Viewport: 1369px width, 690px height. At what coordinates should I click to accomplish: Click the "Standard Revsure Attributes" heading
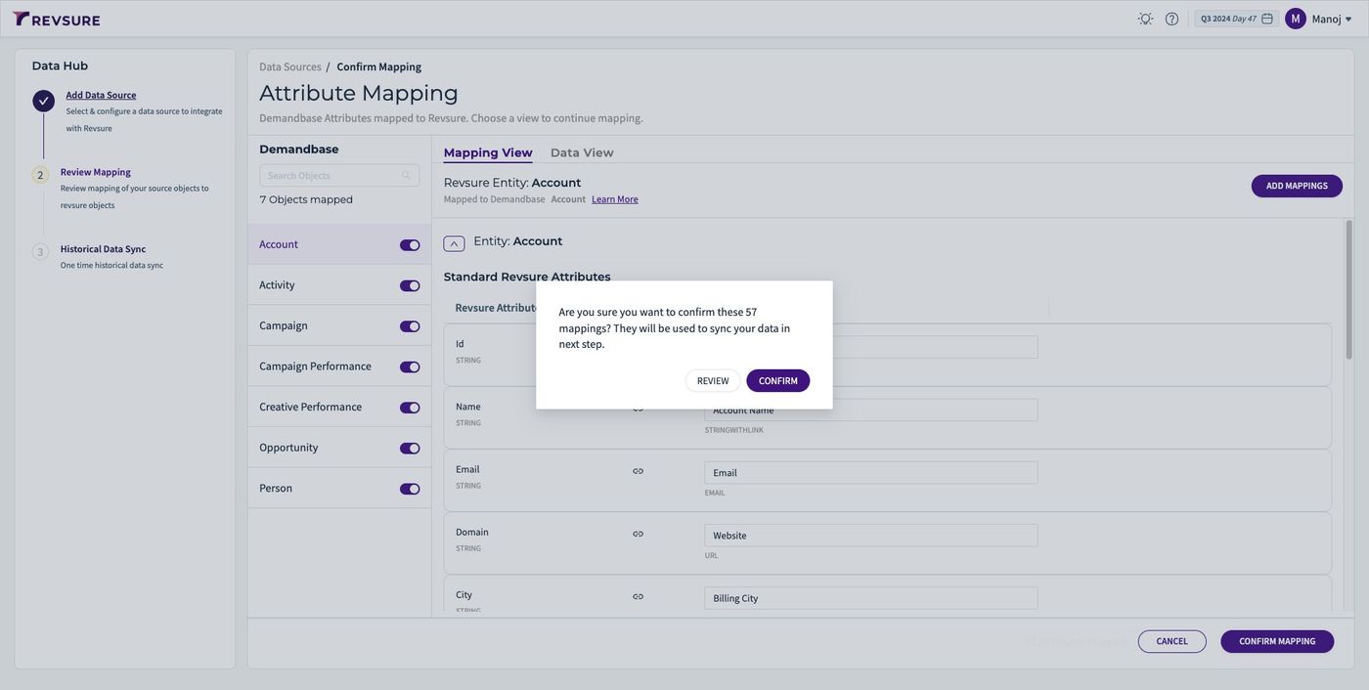527,277
